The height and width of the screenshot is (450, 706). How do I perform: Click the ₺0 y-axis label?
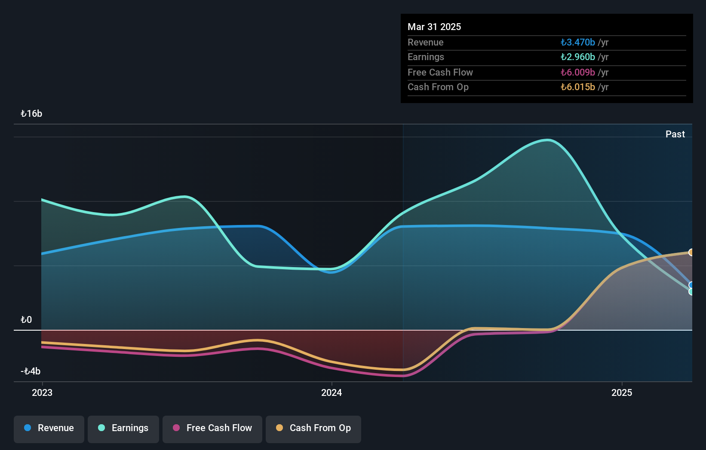point(26,320)
